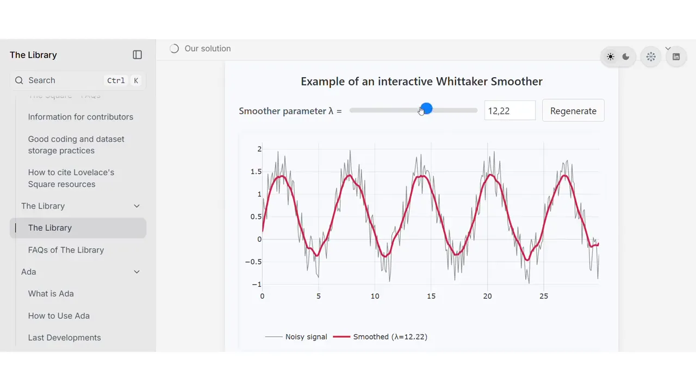Toggle Smoothed legend entry visibility
The image size is (696, 391).
click(x=381, y=337)
